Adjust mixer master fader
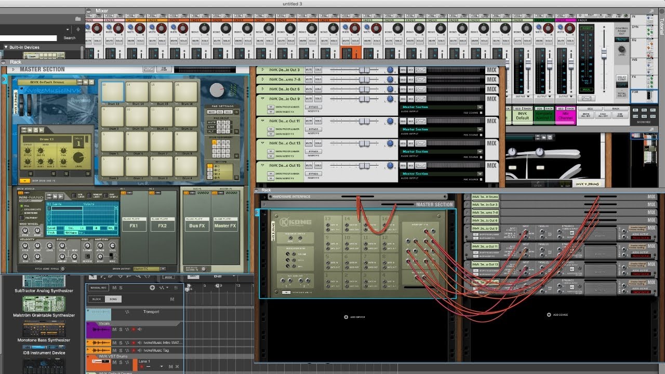Viewport: 665px width, 374px height. [604, 54]
